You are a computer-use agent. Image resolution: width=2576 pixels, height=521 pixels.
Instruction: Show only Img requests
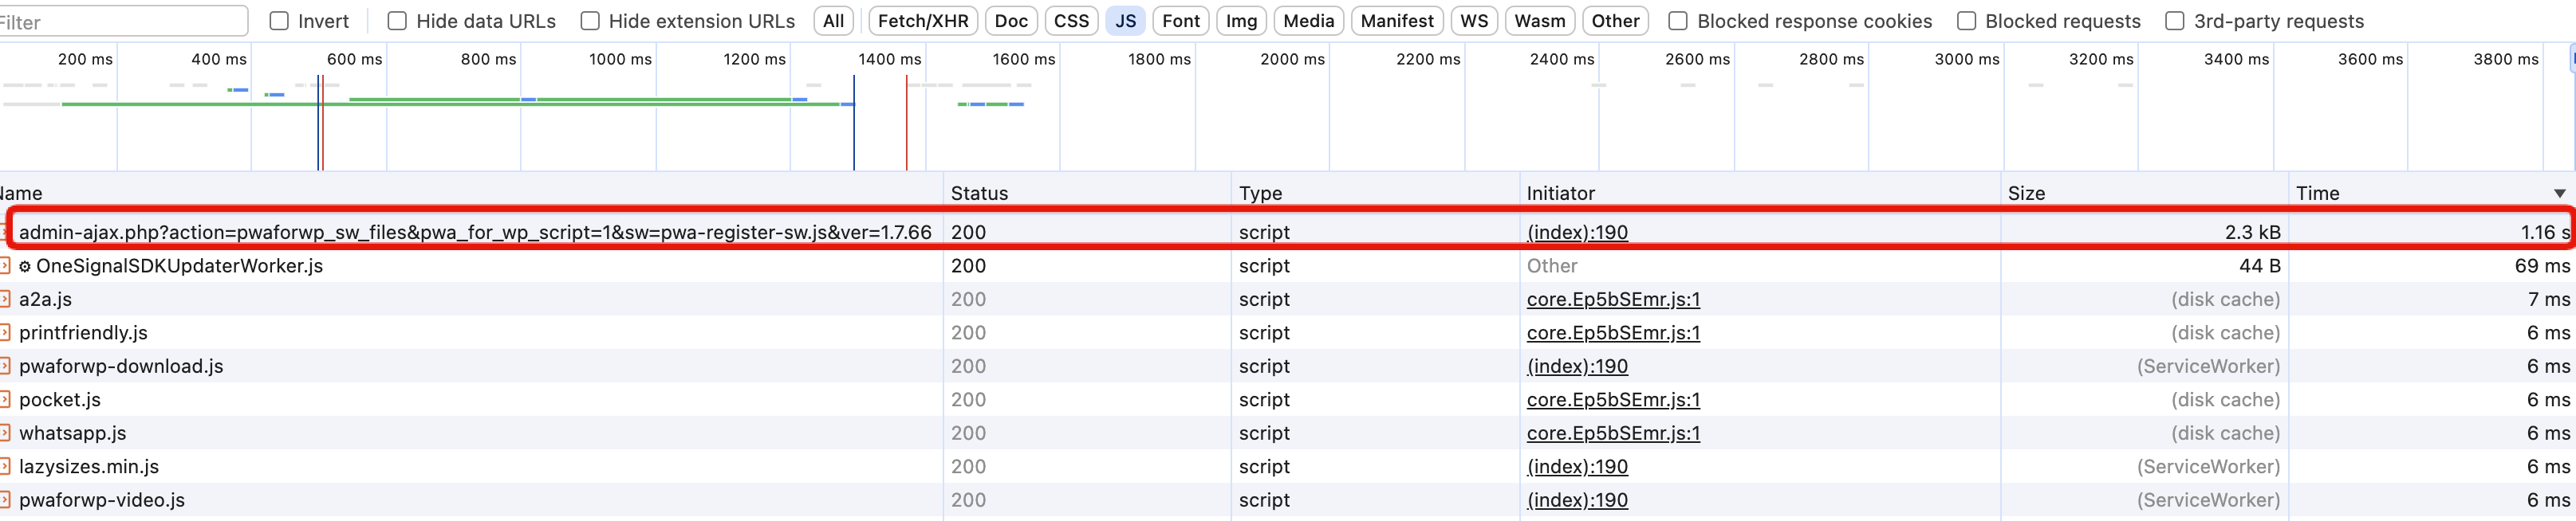1241,21
